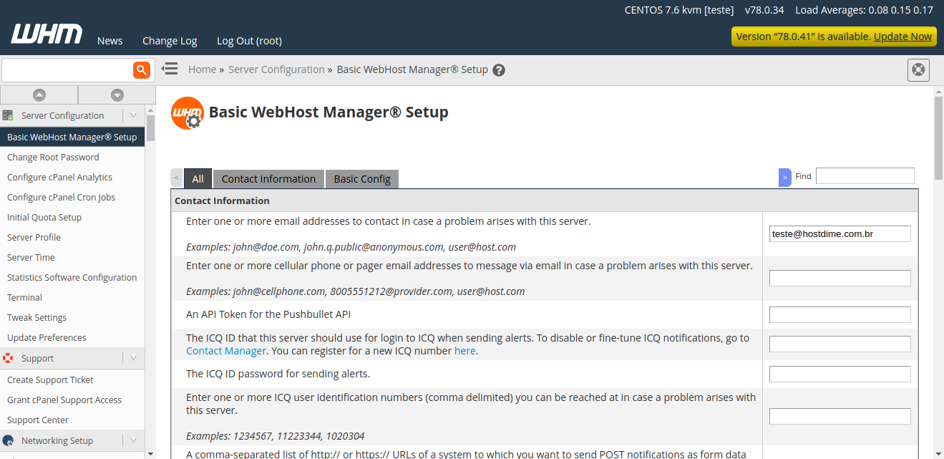Image resolution: width=944 pixels, height=459 pixels.
Task: Open the help question mark icon
Action: click(x=499, y=70)
